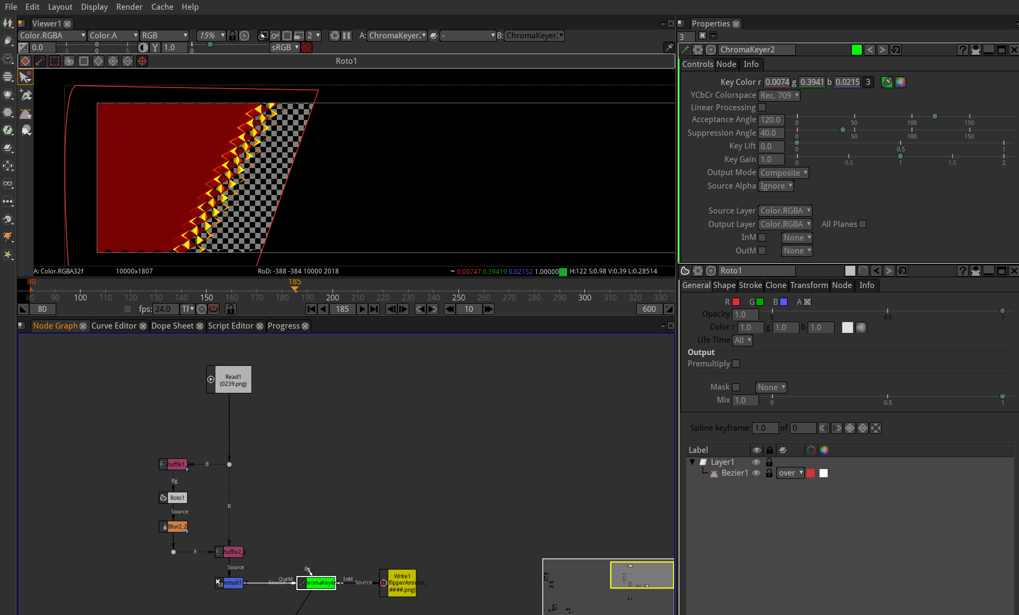Open the Stroke tab in Roto1 properties
This screenshot has width=1019, height=615.
click(x=750, y=285)
